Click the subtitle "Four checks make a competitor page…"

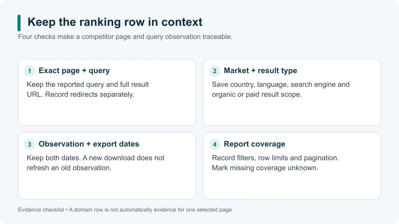[x=125, y=37]
